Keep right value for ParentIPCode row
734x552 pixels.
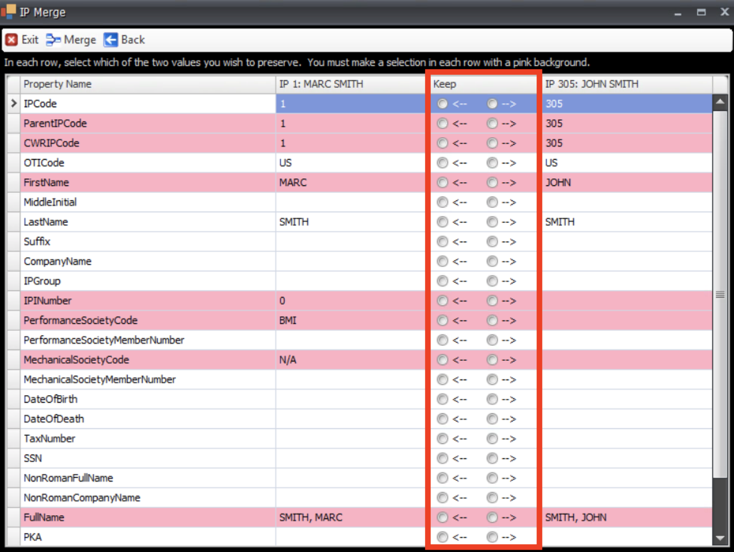[492, 123]
